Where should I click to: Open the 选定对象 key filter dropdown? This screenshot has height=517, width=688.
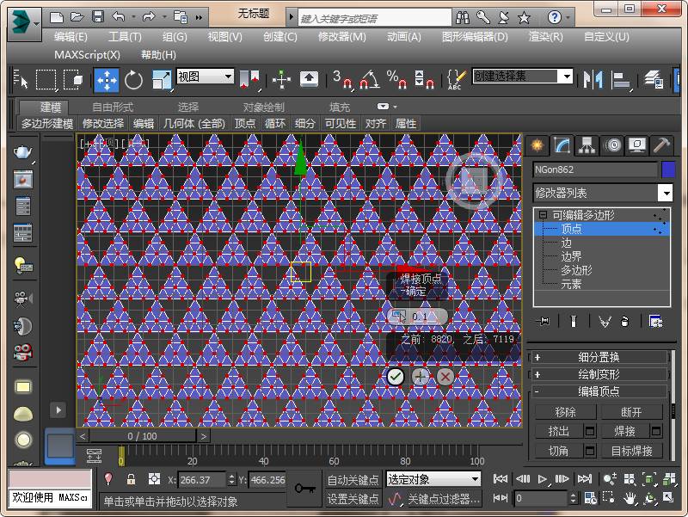(x=433, y=479)
